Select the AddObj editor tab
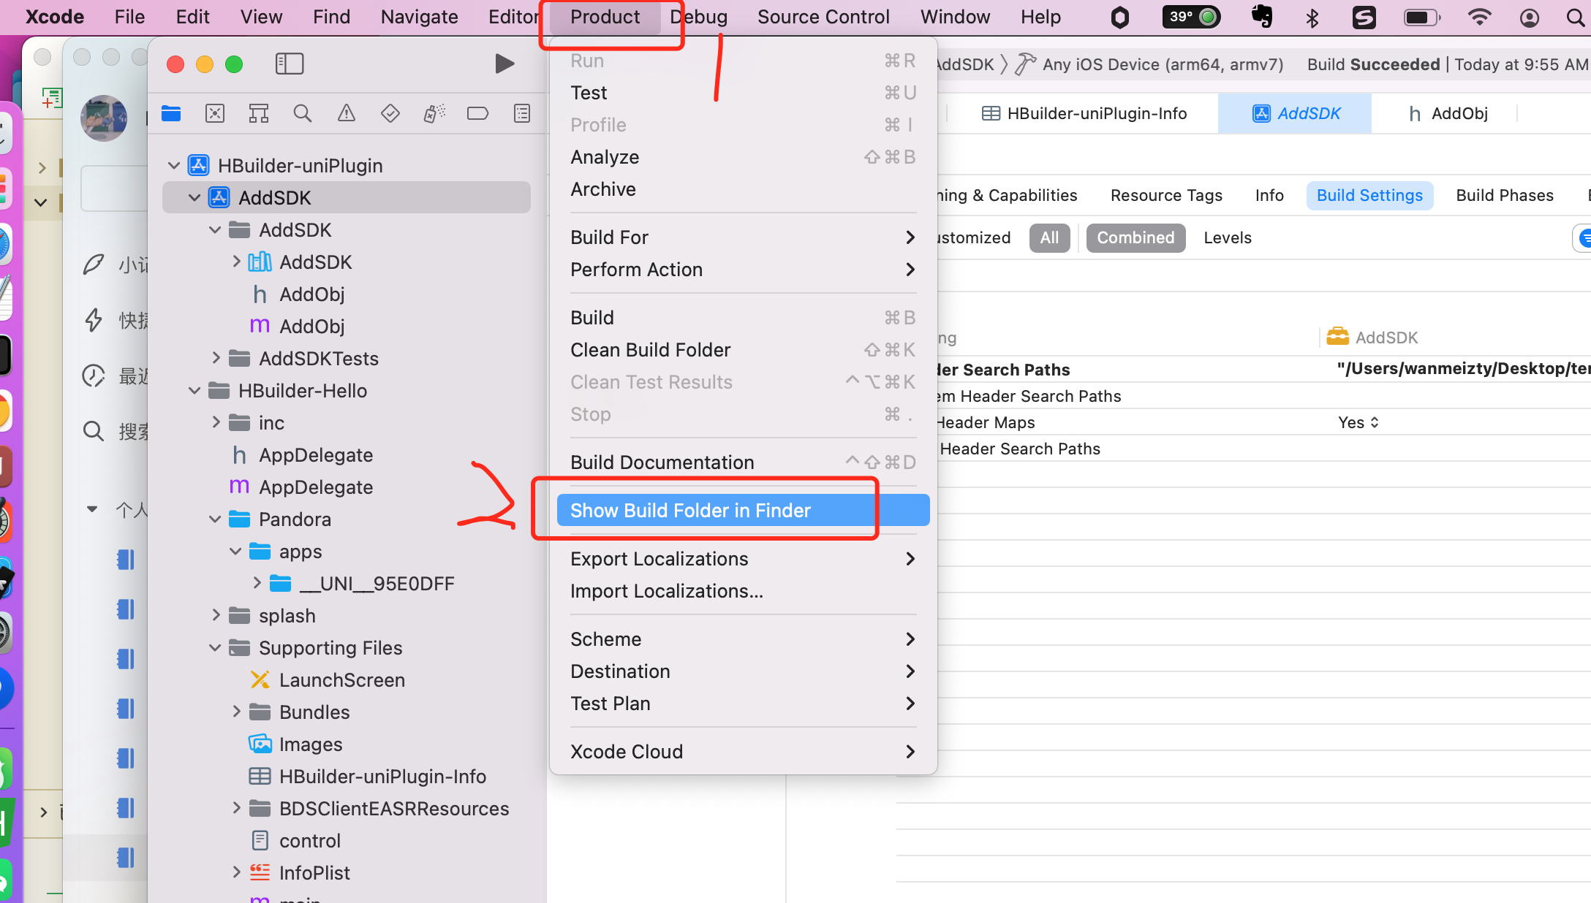This screenshot has width=1591, height=903. pos(1448,113)
